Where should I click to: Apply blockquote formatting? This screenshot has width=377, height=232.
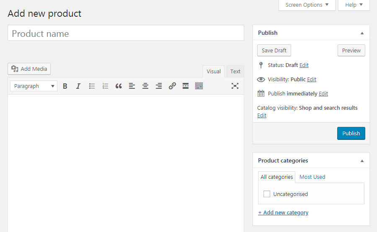(119, 86)
